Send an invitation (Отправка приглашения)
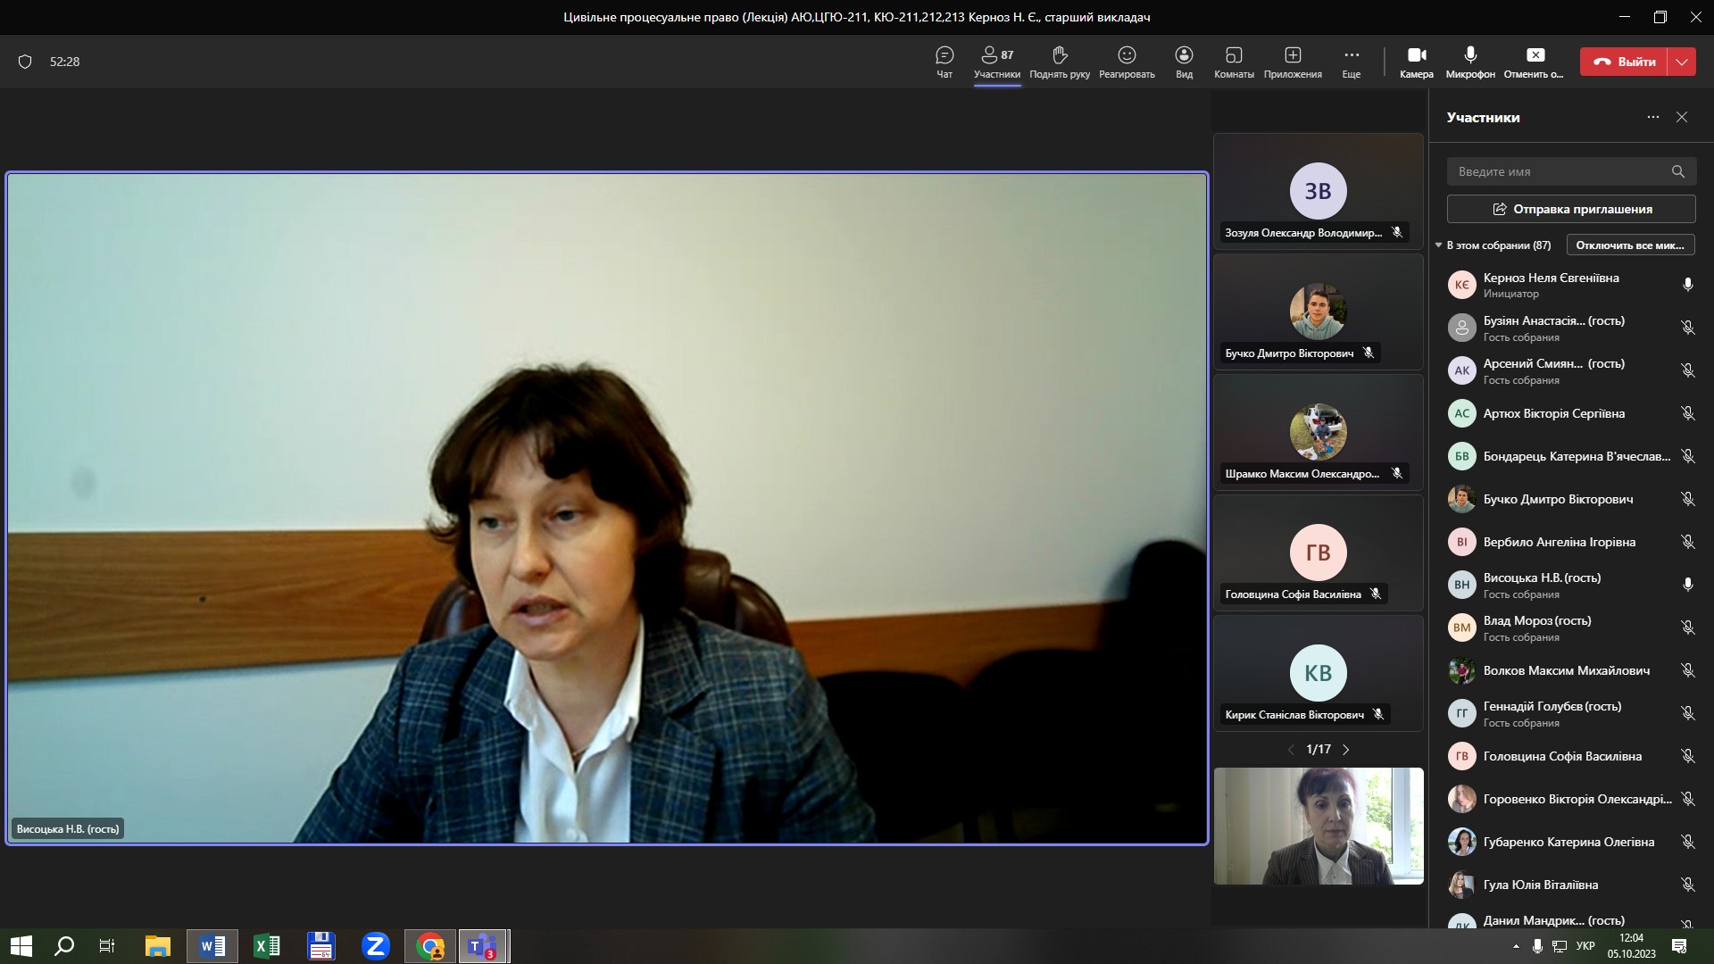The image size is (1714, 964). [1571, 209]
